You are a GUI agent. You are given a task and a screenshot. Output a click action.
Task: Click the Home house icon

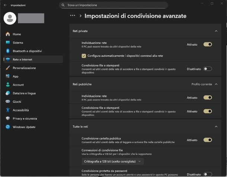tap(8, 34)
